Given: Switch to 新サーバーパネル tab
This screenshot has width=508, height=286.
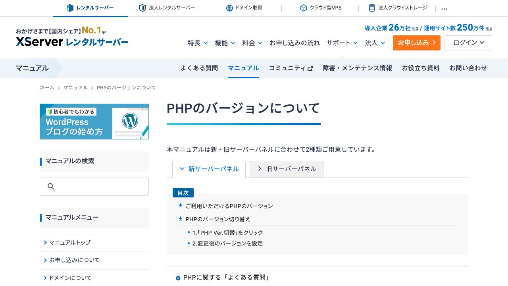Looking at the screenshot, I should point(209,169).
